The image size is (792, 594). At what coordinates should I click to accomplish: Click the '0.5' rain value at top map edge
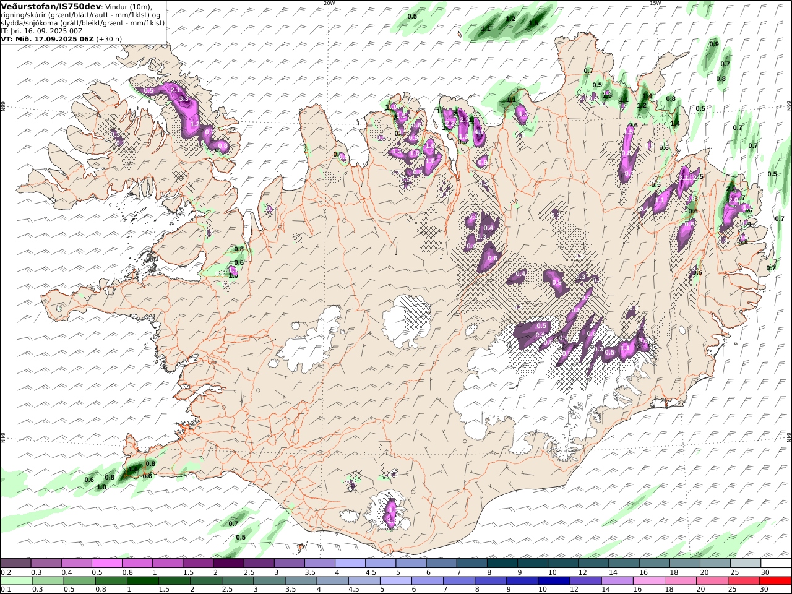click(412, 17)
